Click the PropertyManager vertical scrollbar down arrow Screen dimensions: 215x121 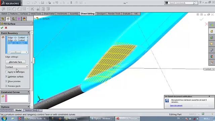[x=32, y=107]
